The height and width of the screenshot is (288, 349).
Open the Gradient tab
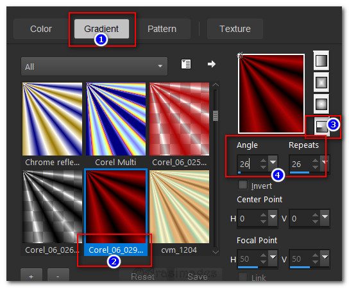(101, 29)
